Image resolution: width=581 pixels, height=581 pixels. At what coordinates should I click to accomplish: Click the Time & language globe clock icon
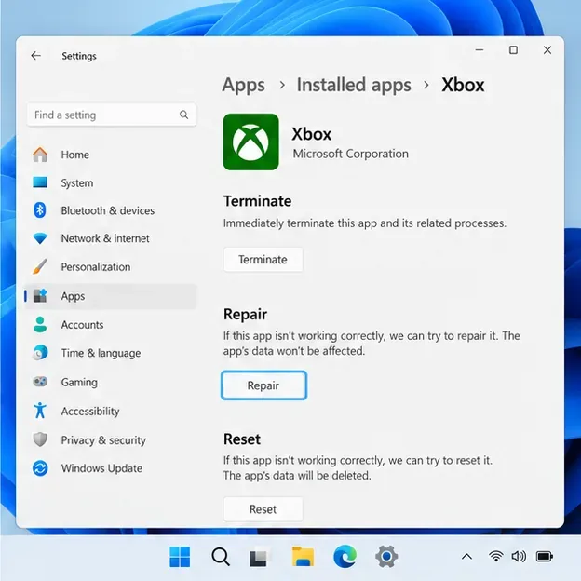coord(40,352)
